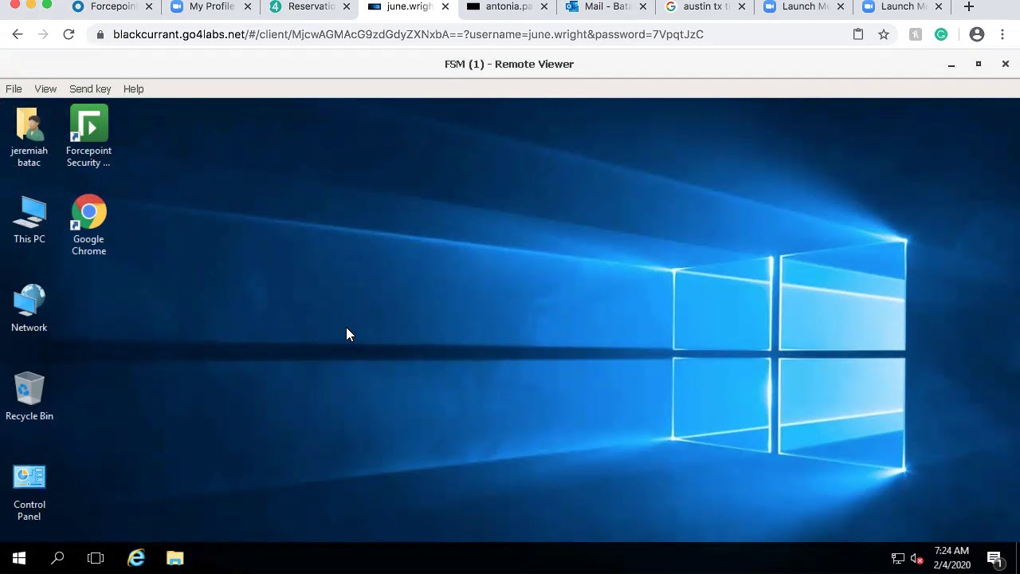
Task: Open the File menu of Remote Viewer
Action: [x=14, y=88]
